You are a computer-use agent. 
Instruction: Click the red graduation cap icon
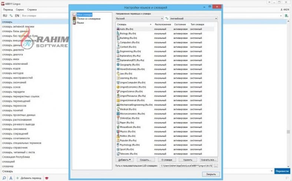tap(47, 178)
